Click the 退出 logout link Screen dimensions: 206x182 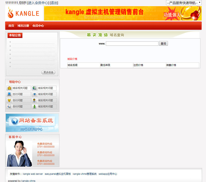[x=54, y=3]
